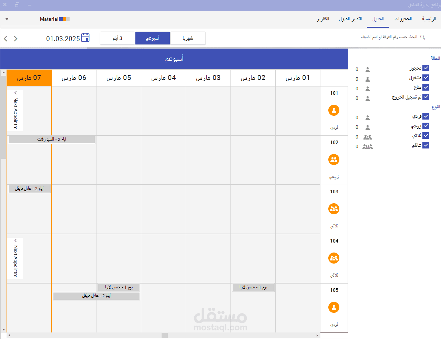Open the الحجوزات tab

click(403, 19)
